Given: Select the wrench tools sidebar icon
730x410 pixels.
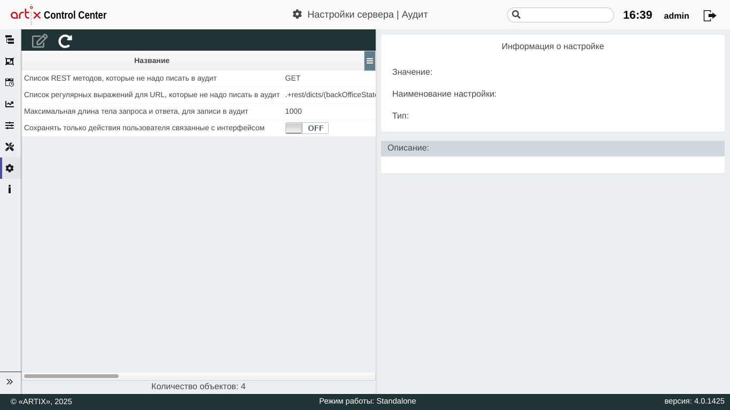Looking at the screenshot, I should click(10, 147).
